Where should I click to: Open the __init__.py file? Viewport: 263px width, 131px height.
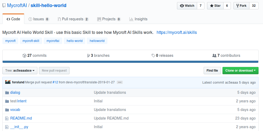click(x=19, y=127)
